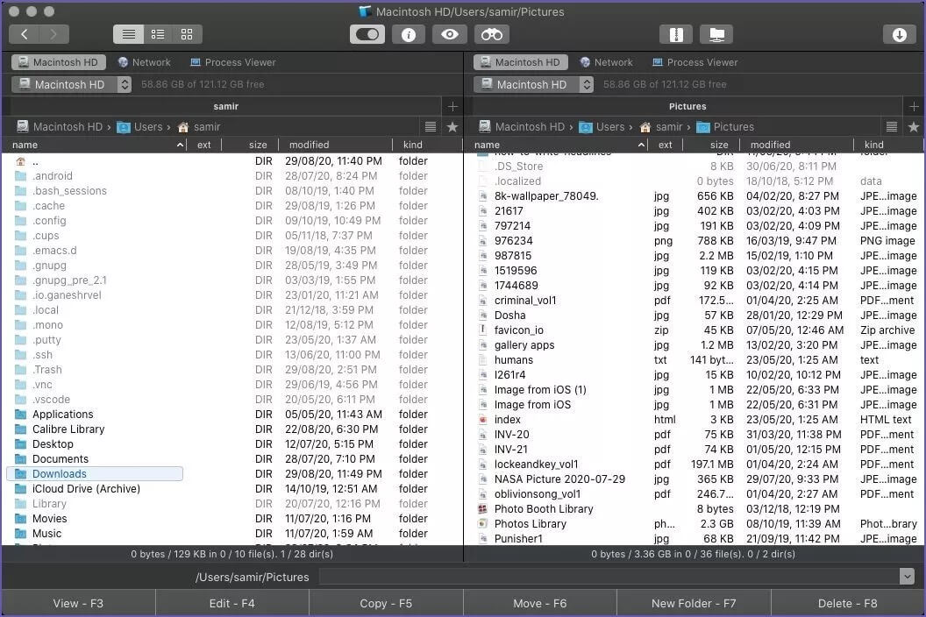Select the index html file icon
This screenshot has height=617, width=926.
[482, 419]
